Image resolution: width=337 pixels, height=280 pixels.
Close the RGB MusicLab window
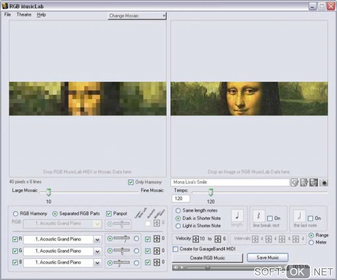pos(331,6)
